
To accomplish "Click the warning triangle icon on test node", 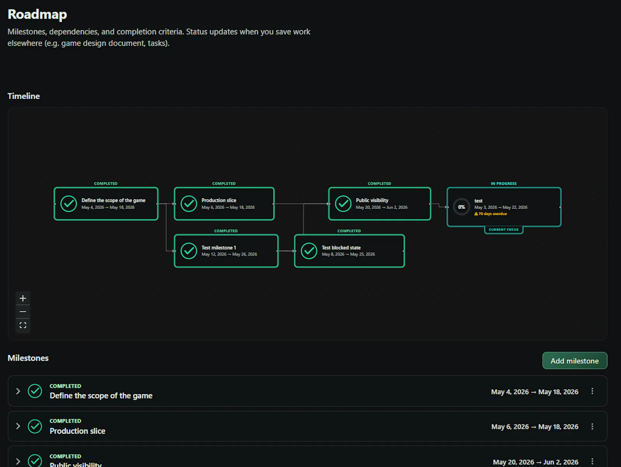I will (x=476, y=214).
